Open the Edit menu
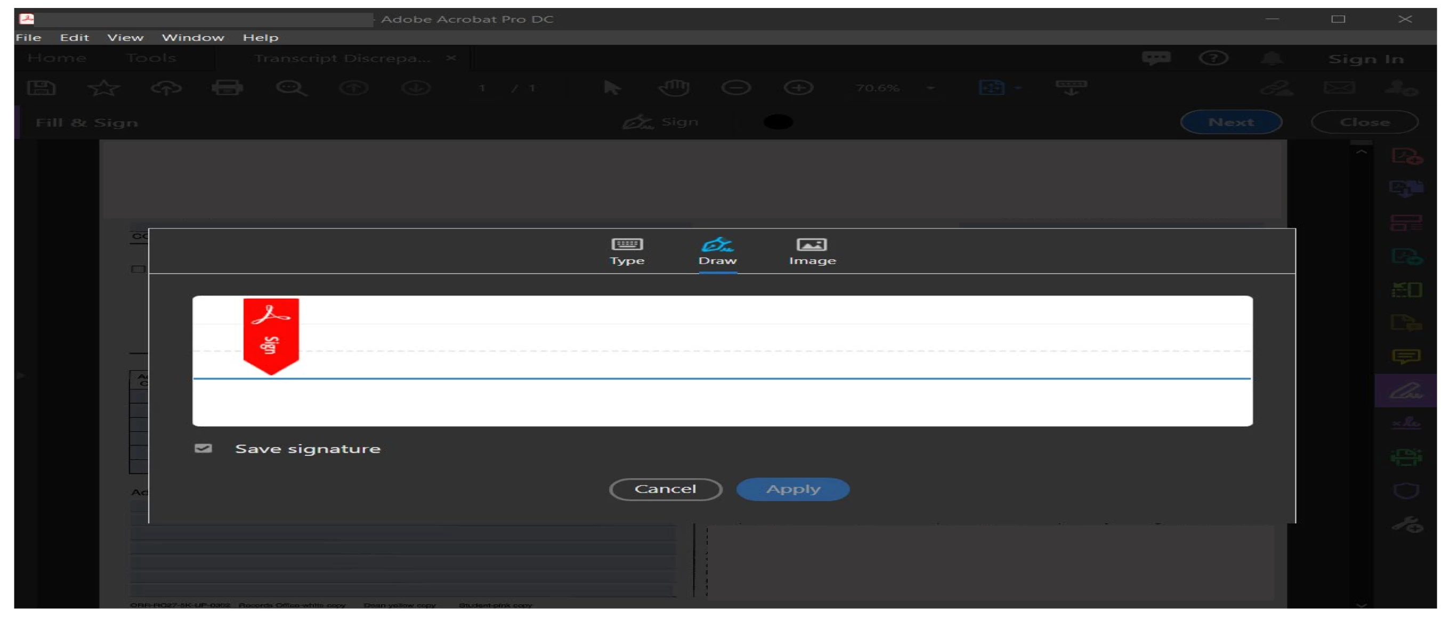Screen dimensions: 1442x623 point(75,37)
